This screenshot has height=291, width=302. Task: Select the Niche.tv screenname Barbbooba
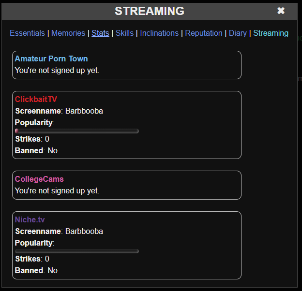[x=84, y=231]
